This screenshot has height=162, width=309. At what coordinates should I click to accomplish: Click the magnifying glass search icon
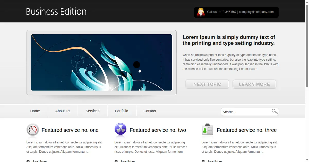(274, 111)
